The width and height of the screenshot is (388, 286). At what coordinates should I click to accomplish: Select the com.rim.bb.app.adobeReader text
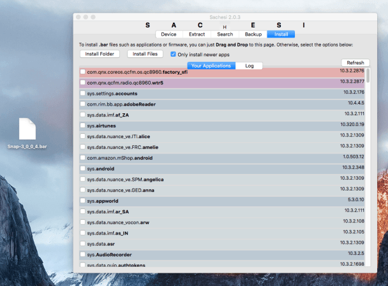click(121, 104)
